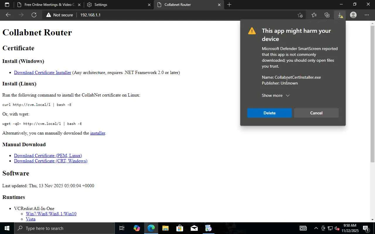Viewport: 375px width, 234px height.
Task: Open a new browser tab
Action: [x=229, y=5]
